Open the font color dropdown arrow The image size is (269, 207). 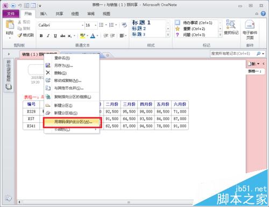[97, 36]
